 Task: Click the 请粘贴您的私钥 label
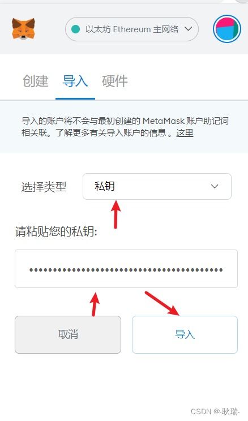[56, 231]
